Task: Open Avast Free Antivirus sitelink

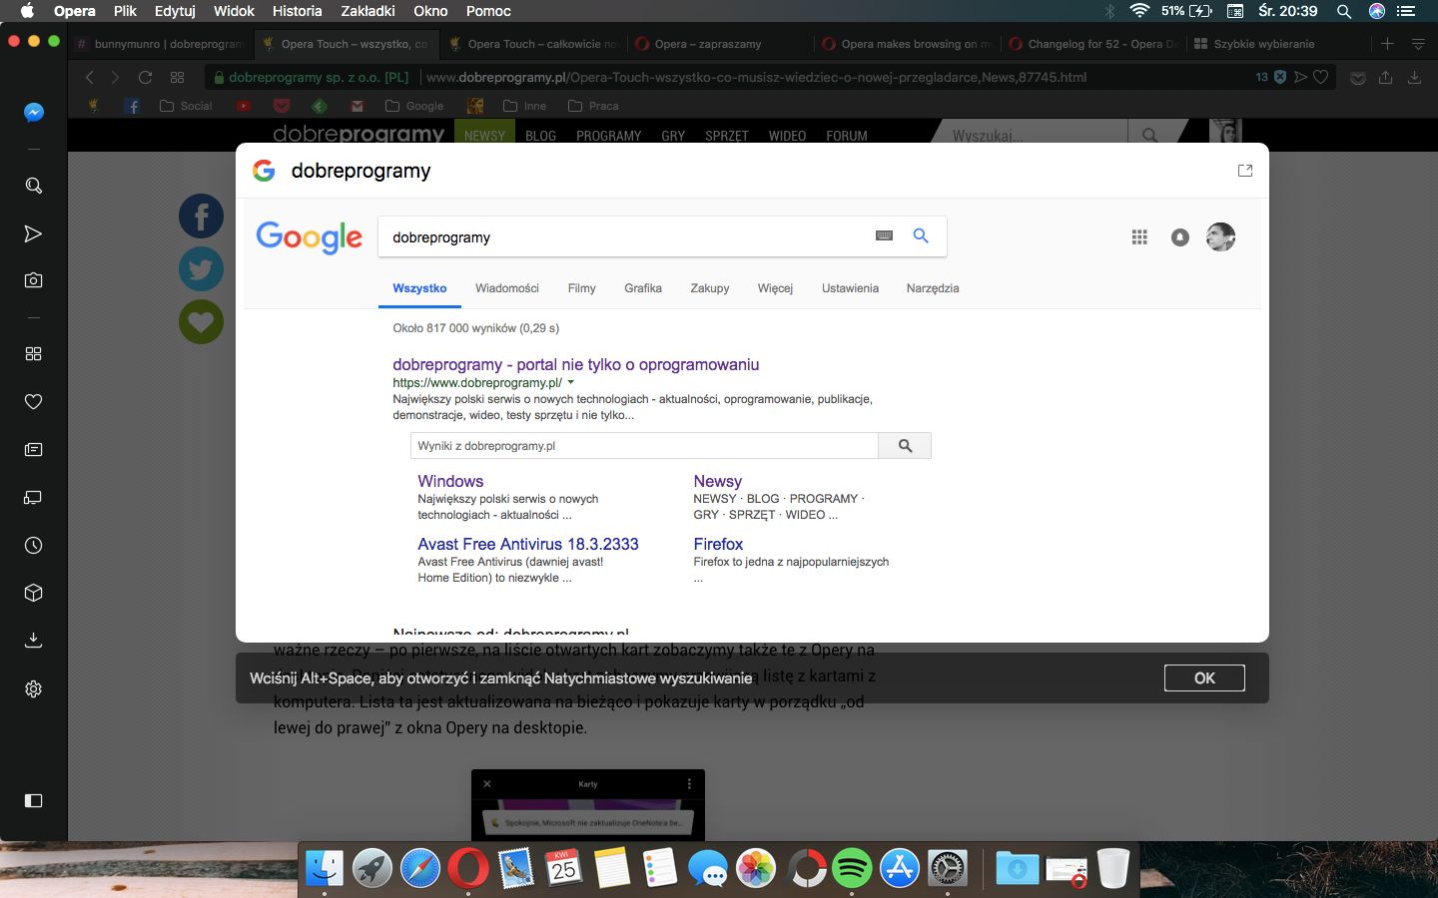Action: pyautogui.click(x=528, y=544)
